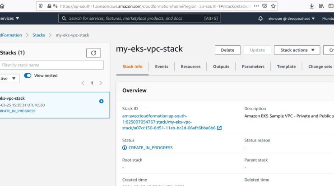334x186 pixels.
Task: View the Parameters tab
Action: (x=253, y=66)
